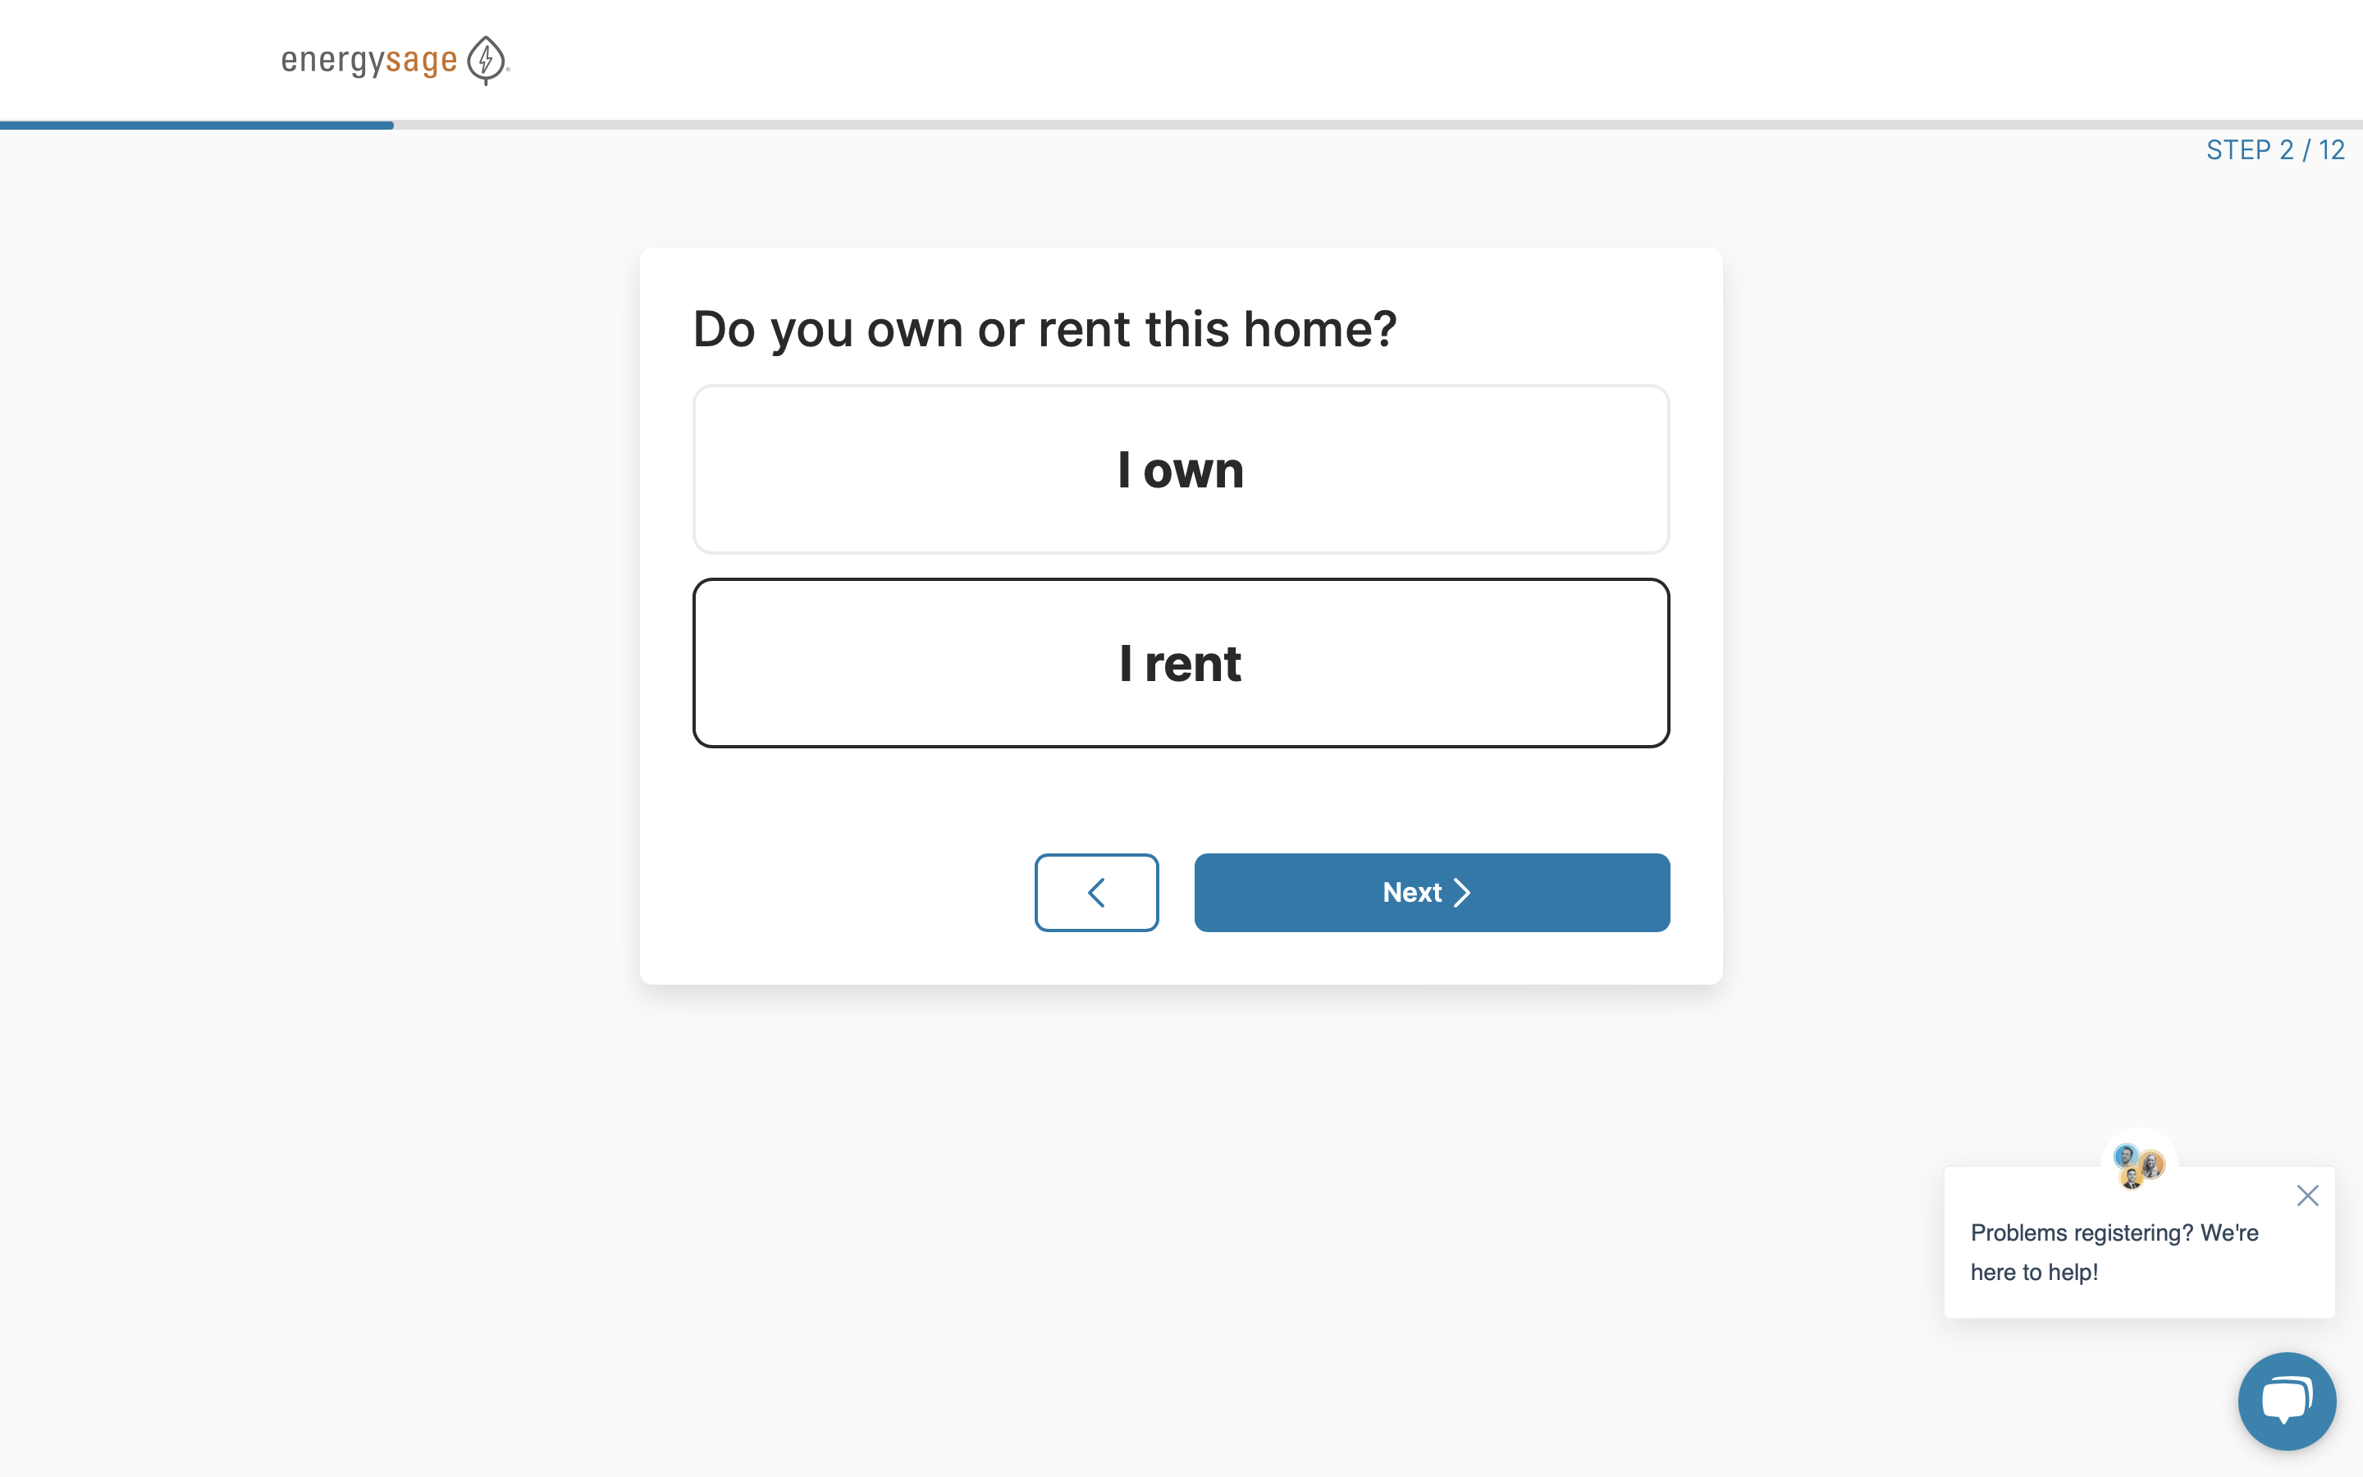2363x1477 pixels.
Task: Click the "here to help!" text line
Action: pos(2034,1272)
